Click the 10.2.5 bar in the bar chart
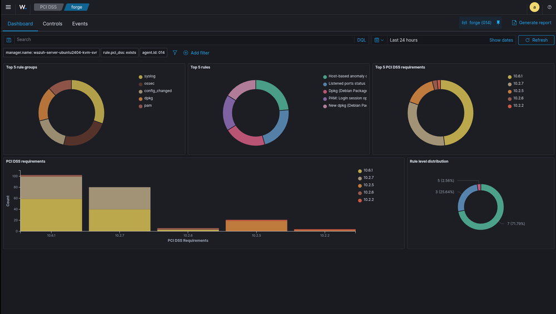The height and width of the screenshot is (314, 556). pyautogui.click(x=256, y=225)
